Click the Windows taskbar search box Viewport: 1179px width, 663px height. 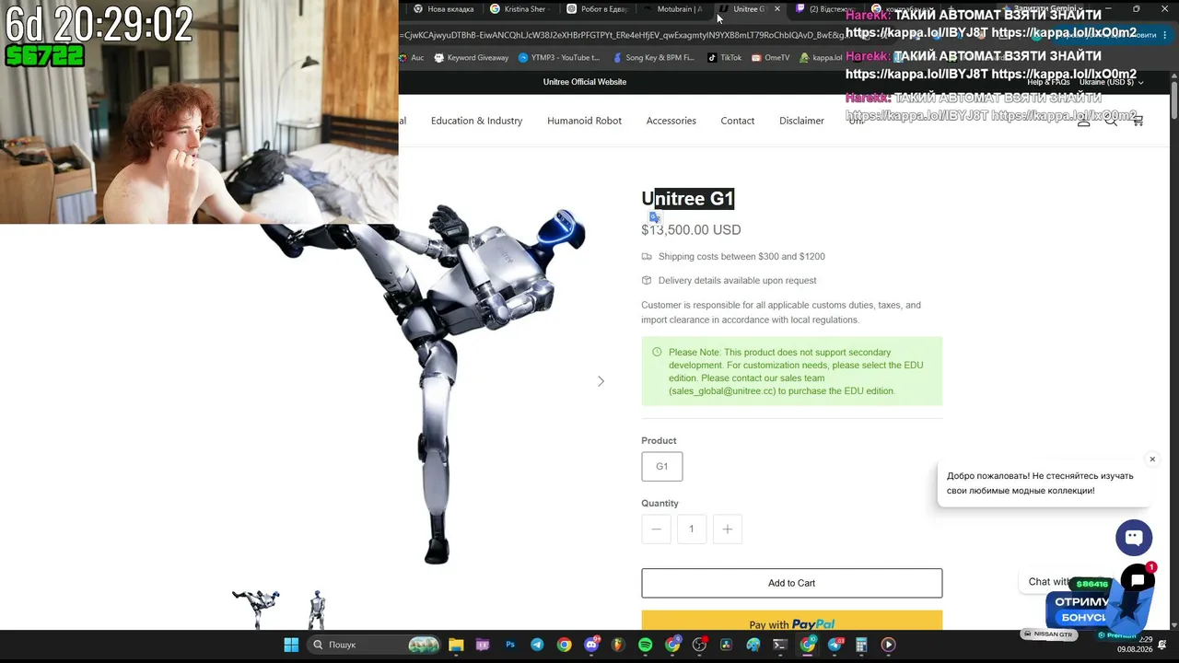click(x=375, y=645)
